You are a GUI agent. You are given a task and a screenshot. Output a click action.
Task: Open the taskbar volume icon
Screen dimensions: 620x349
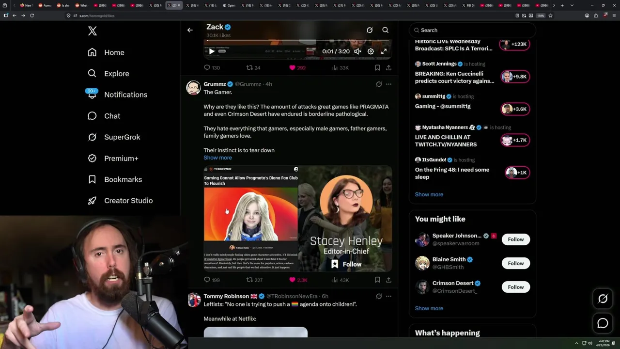pyautogui.click(x=590, y=343)
